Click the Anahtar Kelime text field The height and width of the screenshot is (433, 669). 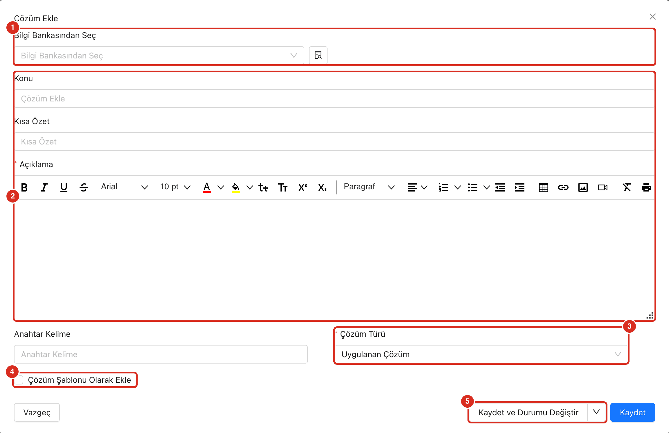point(161,354)
